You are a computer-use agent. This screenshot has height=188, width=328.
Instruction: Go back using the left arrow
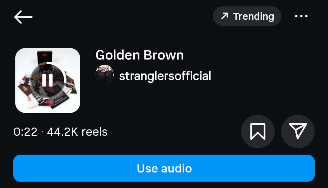[x=23, y=17]
